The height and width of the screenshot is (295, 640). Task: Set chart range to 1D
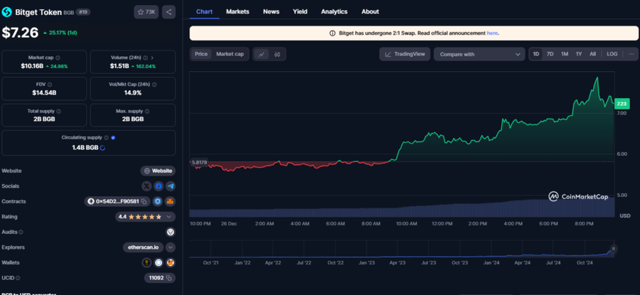[x=536, y=54]
